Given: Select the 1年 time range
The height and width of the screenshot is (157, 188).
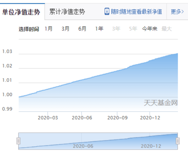Looking at the screenshot, I should click(x=99, y=29).
